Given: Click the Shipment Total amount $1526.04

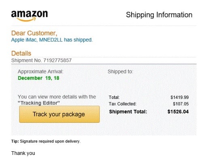Looking at the screenshot, I should click(x=178, y=112).
